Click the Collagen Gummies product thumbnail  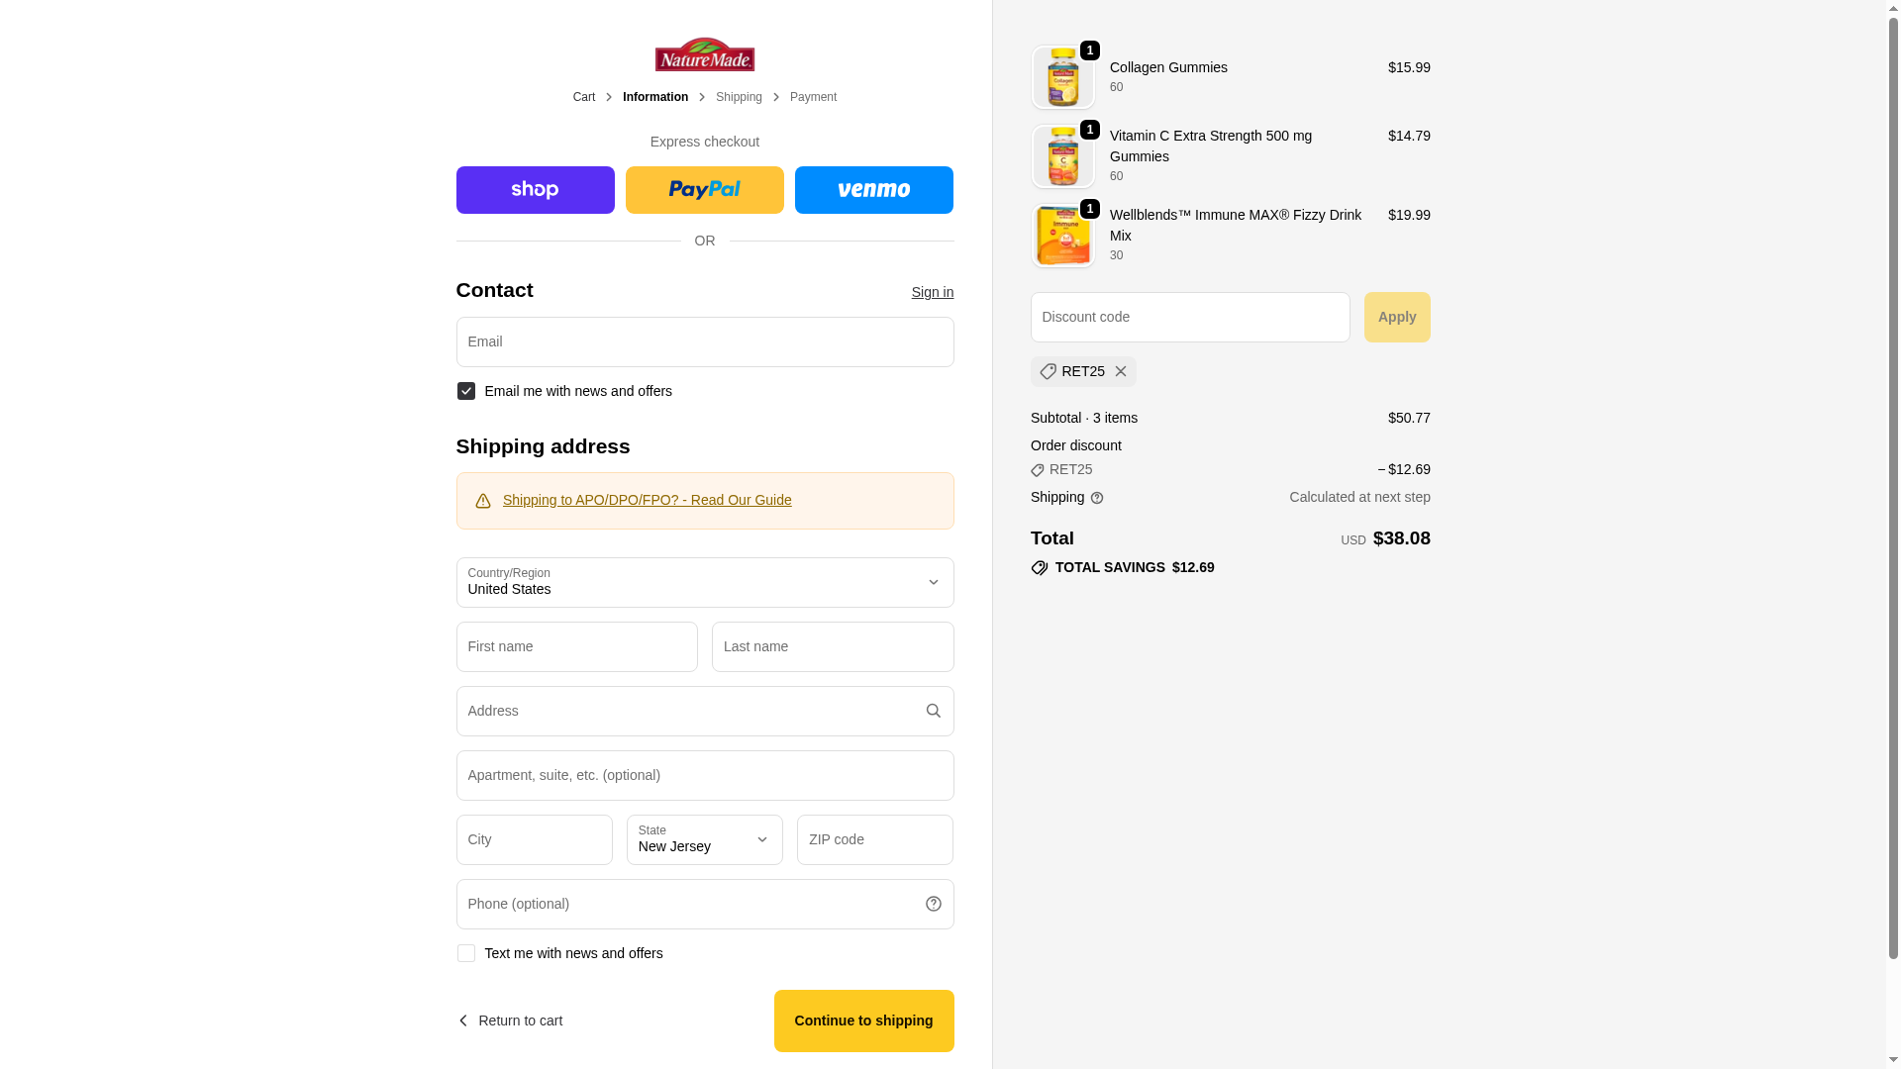[1062, 77]
